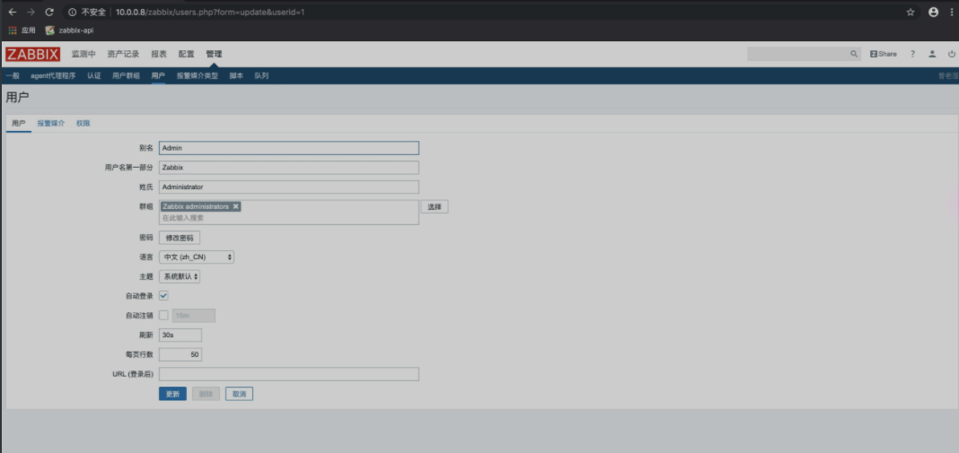This screenshot has width=959, height=453.
Task: Go to the 用户群组 submenu
Action: [126, 76]
